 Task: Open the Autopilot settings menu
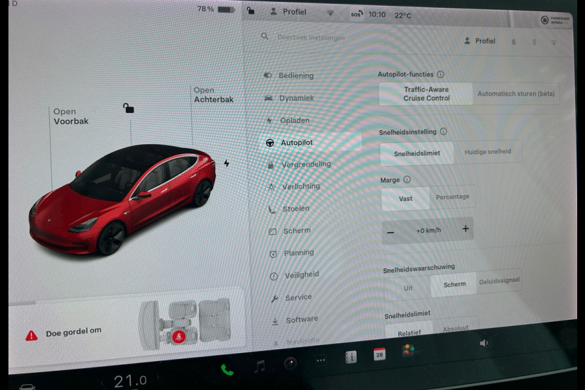311,142
